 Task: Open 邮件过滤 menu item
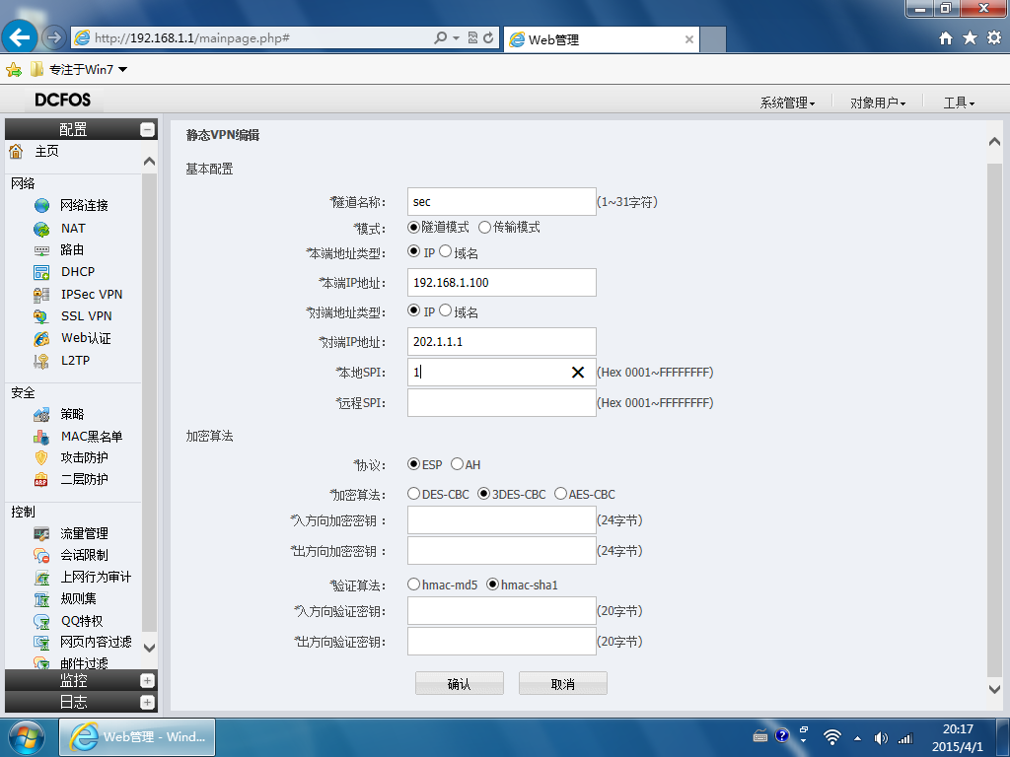85,663
